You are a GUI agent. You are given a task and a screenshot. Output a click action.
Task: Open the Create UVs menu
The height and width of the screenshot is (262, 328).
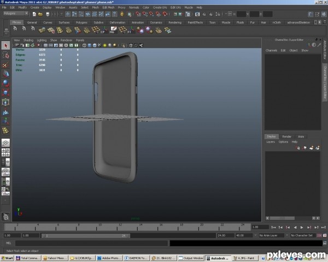point(160,8)
